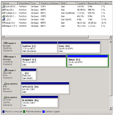Click the Partition étendue green legend swatch
Viewport: 113px width, 115px height.
tap(24, 112)
